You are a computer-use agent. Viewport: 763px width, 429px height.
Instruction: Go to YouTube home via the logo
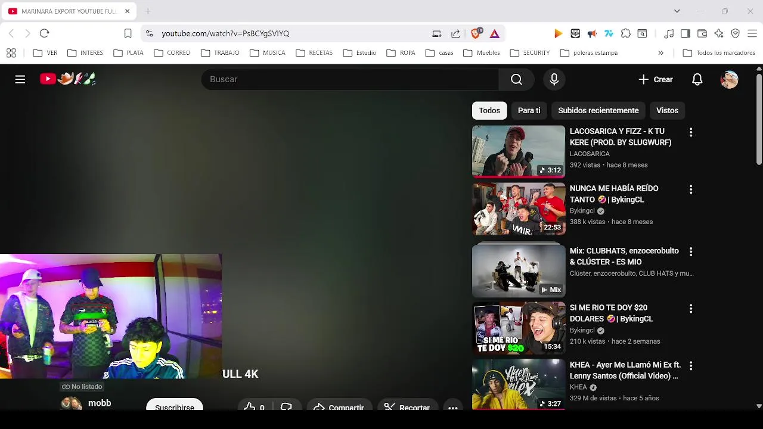[x=67, y=79]
